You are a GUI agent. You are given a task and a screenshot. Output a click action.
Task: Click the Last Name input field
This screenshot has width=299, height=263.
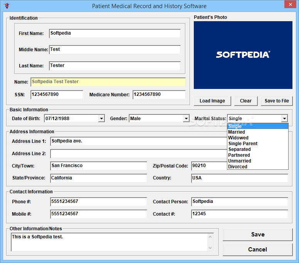click(115, 66)
